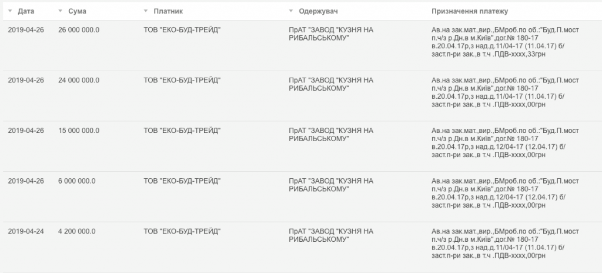
Task: Expand the arrow beside Одержувач header
Action: coord(291,11)
